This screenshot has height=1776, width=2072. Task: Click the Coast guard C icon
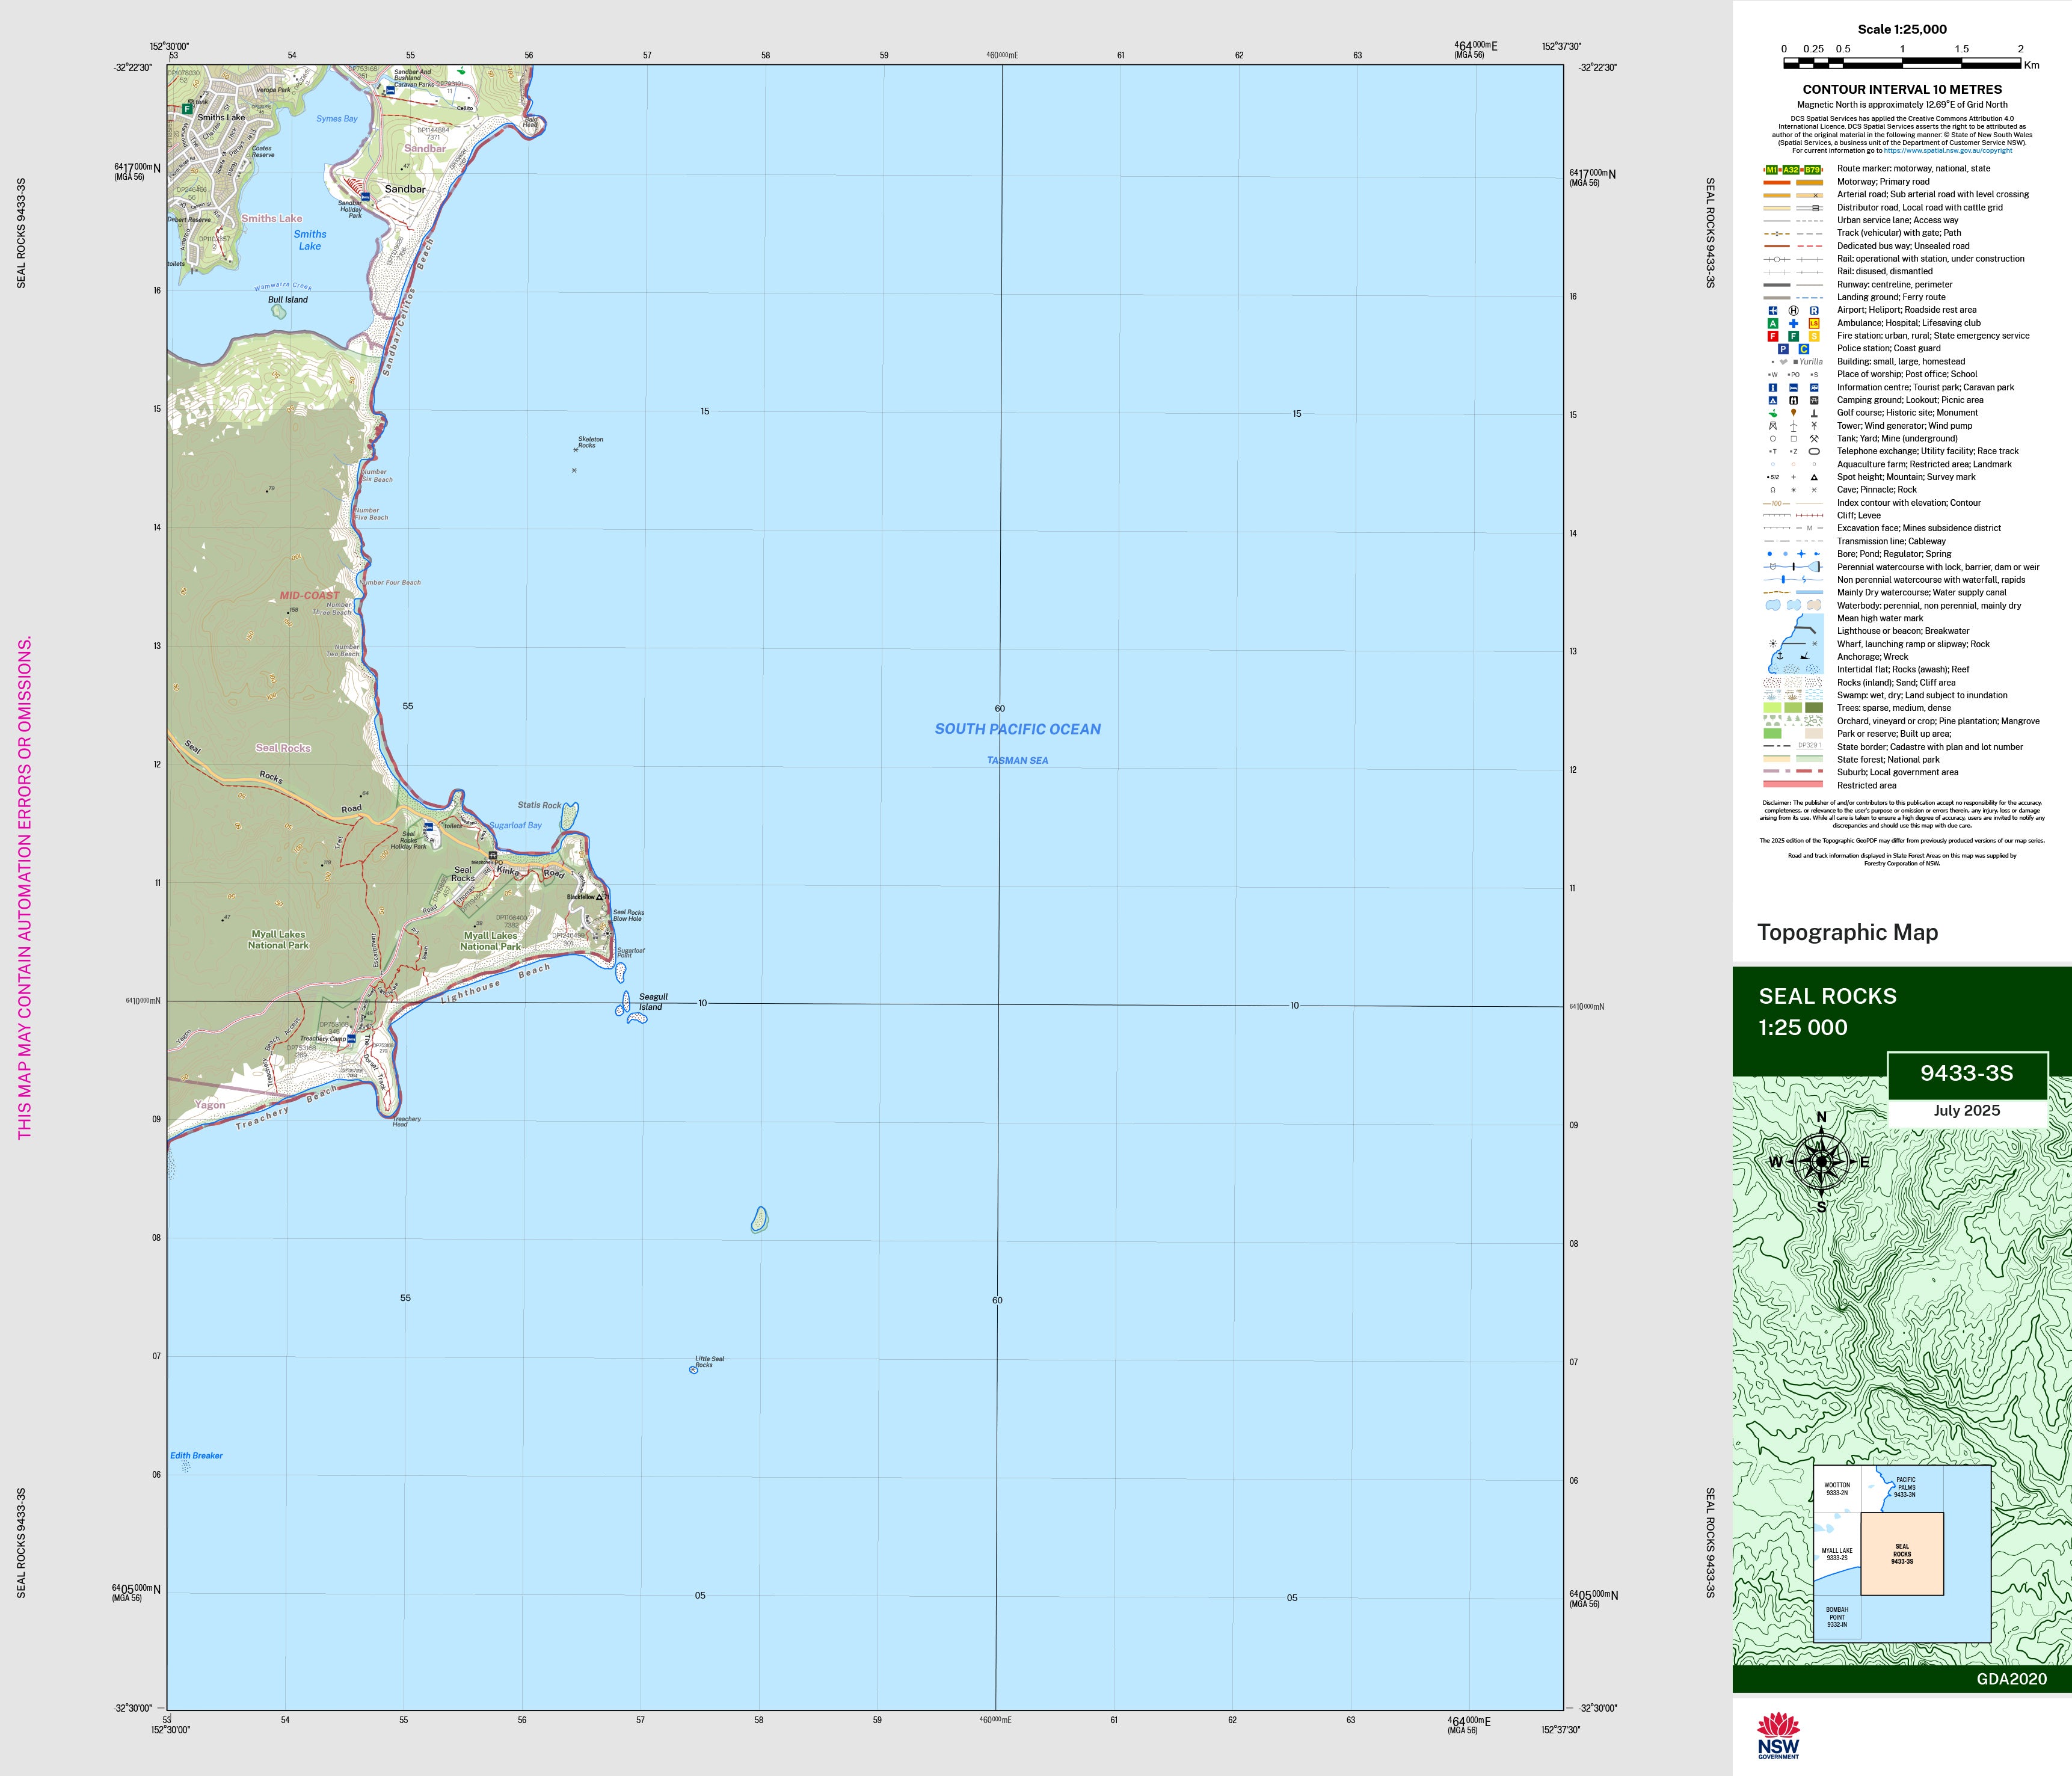[x=1804, y=349]
